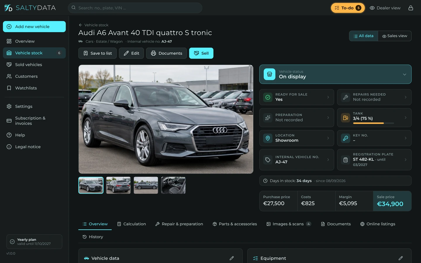
Task: Select the interior photo thumbnail
Action: pos(173,185)
